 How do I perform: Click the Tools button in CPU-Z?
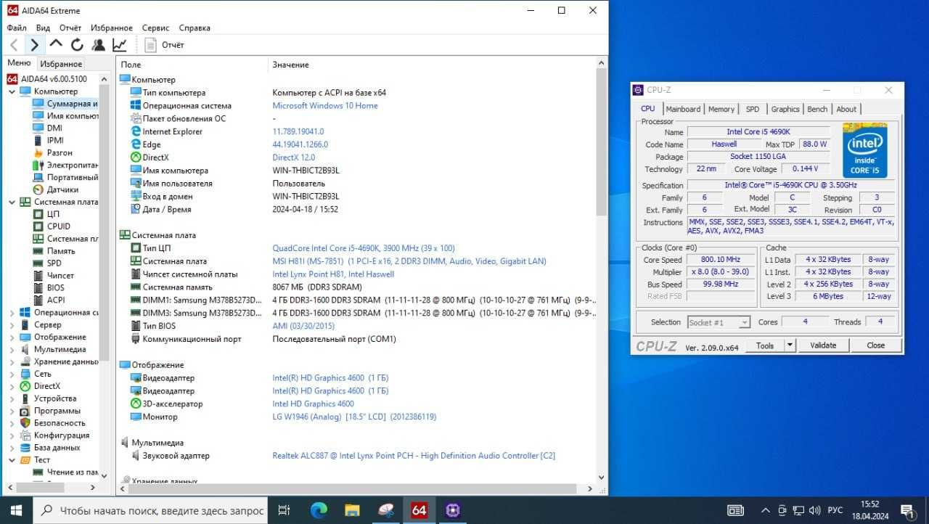point(765,345)
